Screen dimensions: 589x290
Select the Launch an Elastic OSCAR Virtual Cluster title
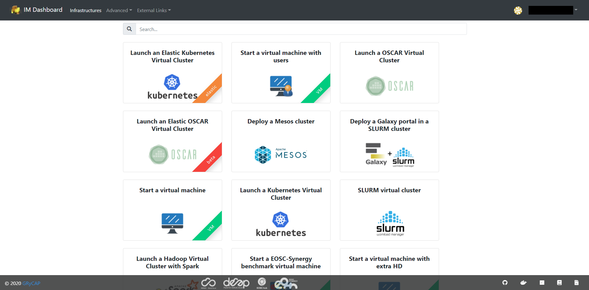[172, 125]
